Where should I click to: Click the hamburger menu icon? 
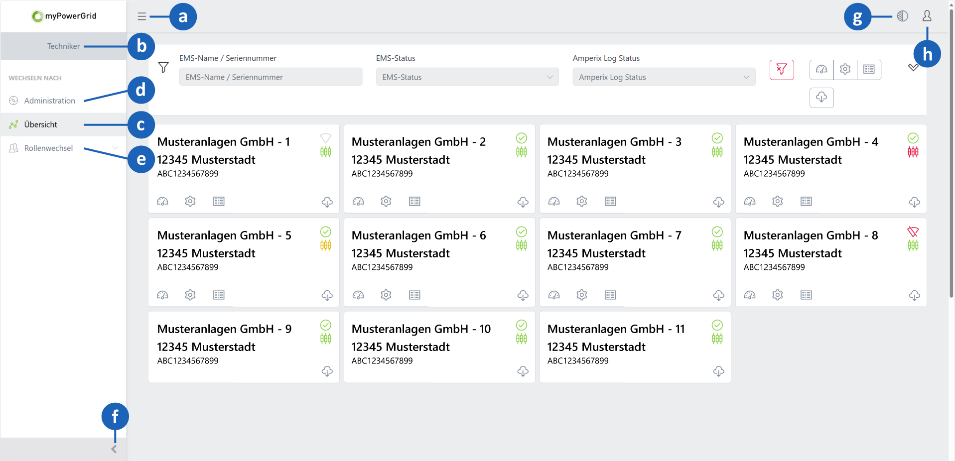pyautogui.click(x=142, y=16)
